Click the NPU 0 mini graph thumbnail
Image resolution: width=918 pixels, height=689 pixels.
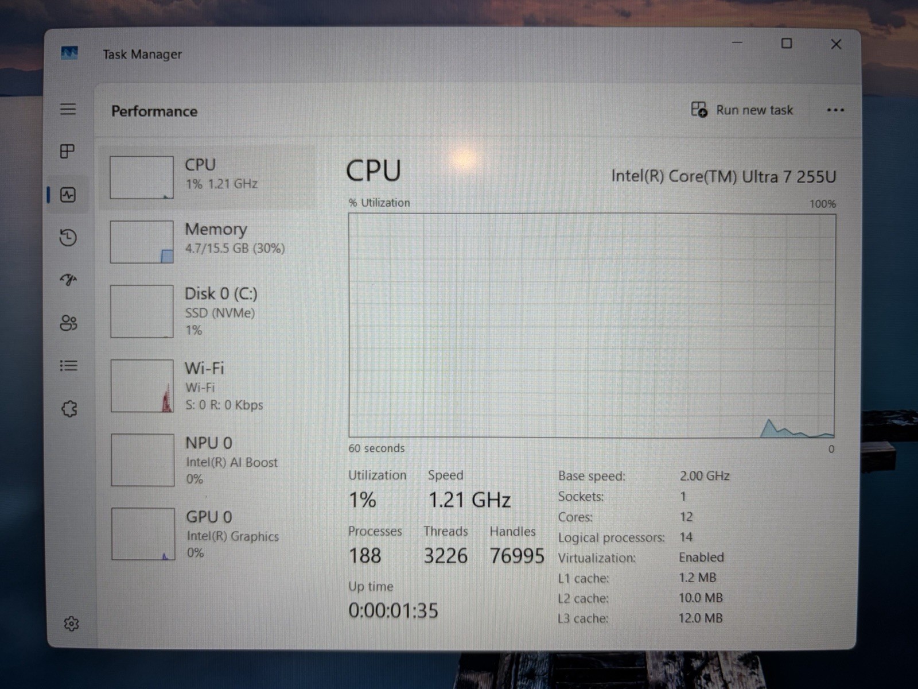point(143,460)
